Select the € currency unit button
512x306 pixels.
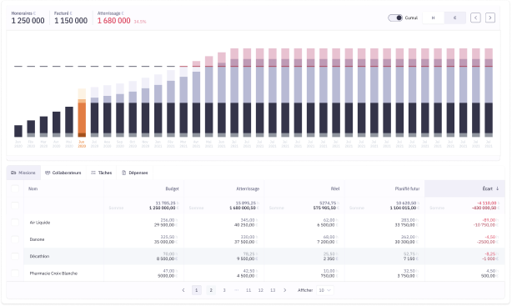(454, 18)
